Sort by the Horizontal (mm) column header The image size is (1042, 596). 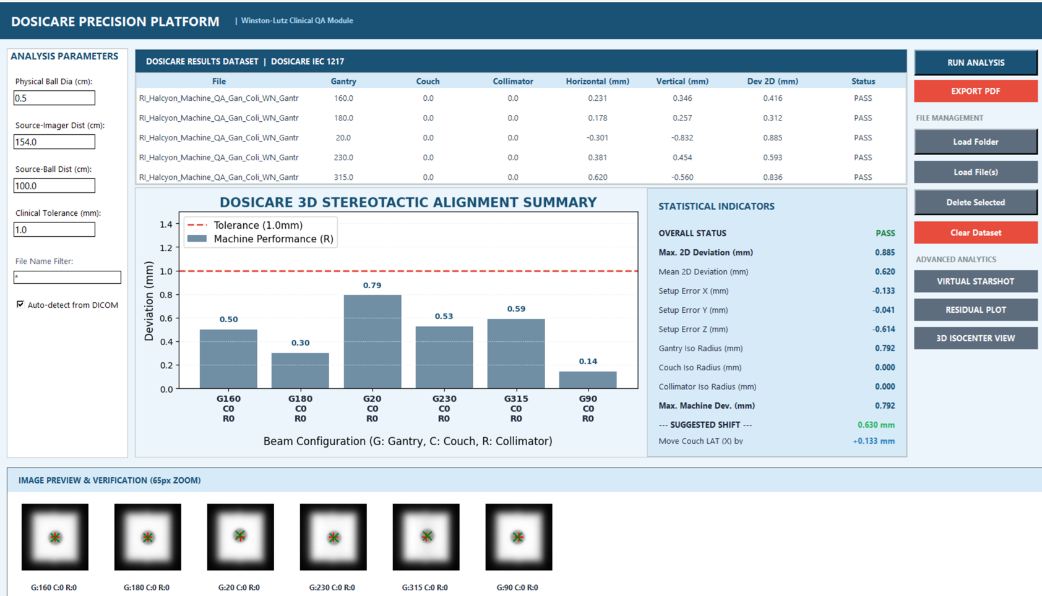(x=597, y=81)
